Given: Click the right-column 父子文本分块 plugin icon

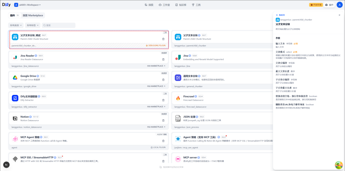Looking at the screenshot, I should click(x=178, y=37).
